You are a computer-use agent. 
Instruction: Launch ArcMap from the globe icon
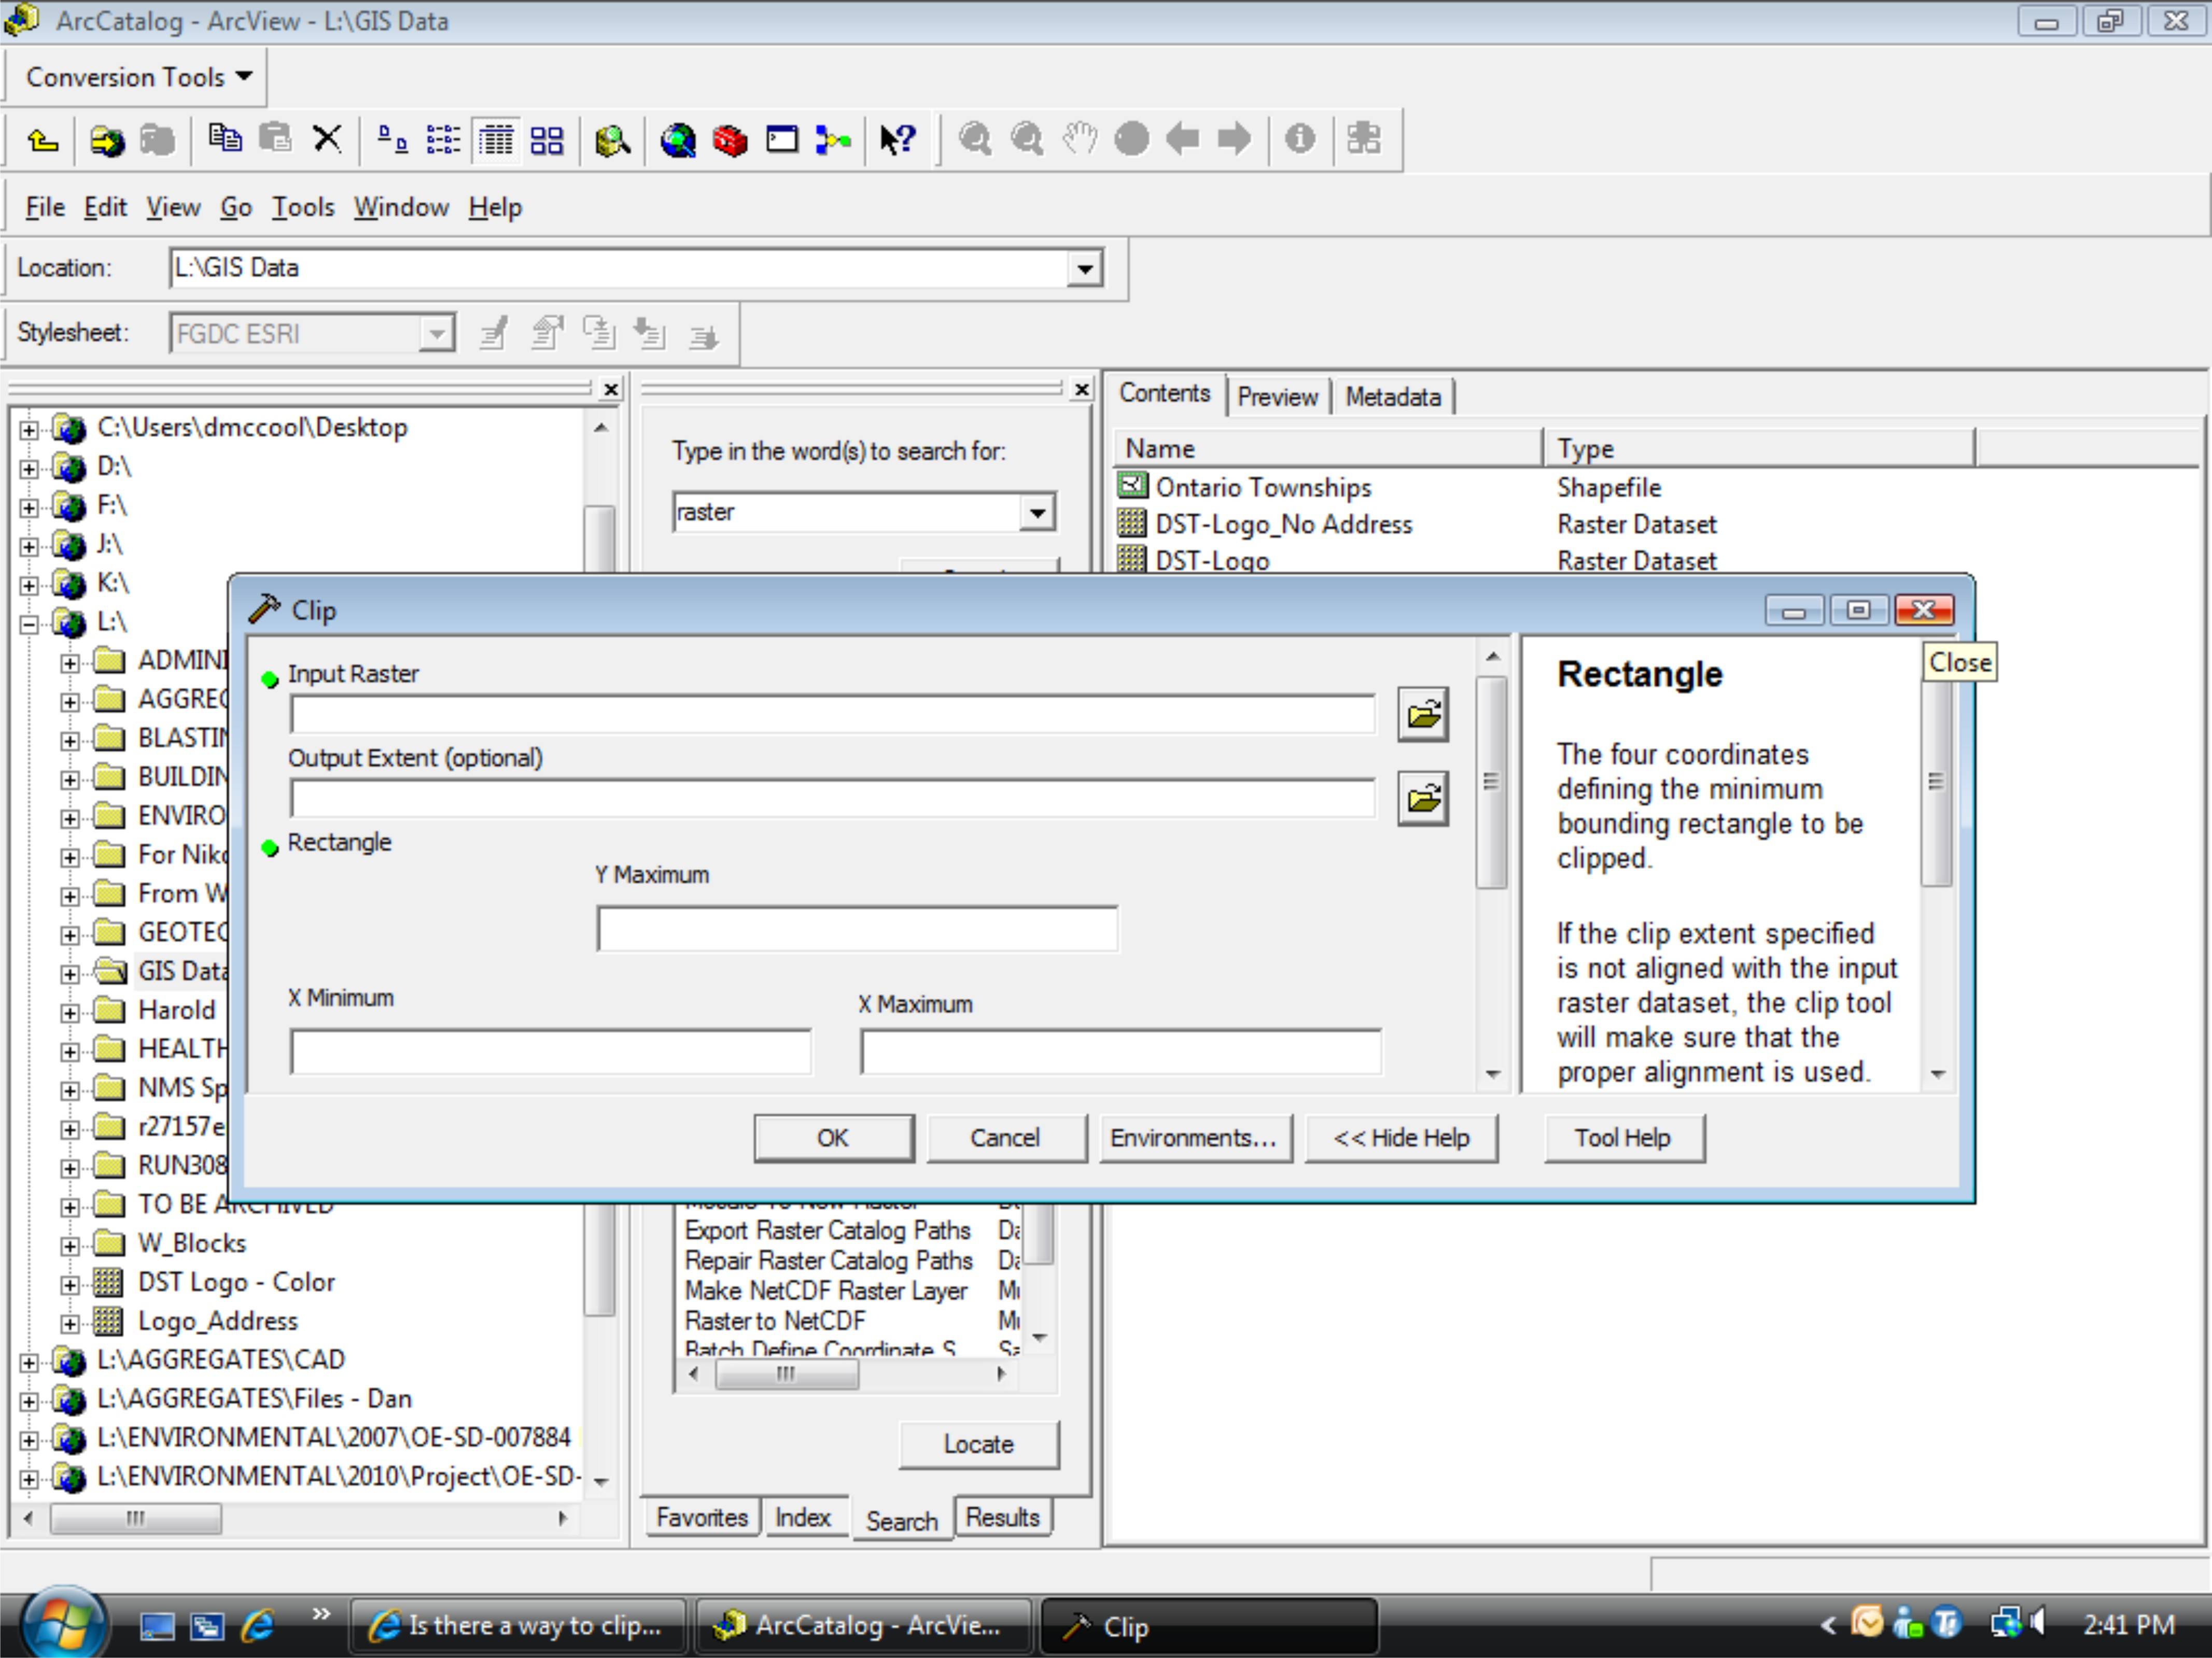[678, 140]
